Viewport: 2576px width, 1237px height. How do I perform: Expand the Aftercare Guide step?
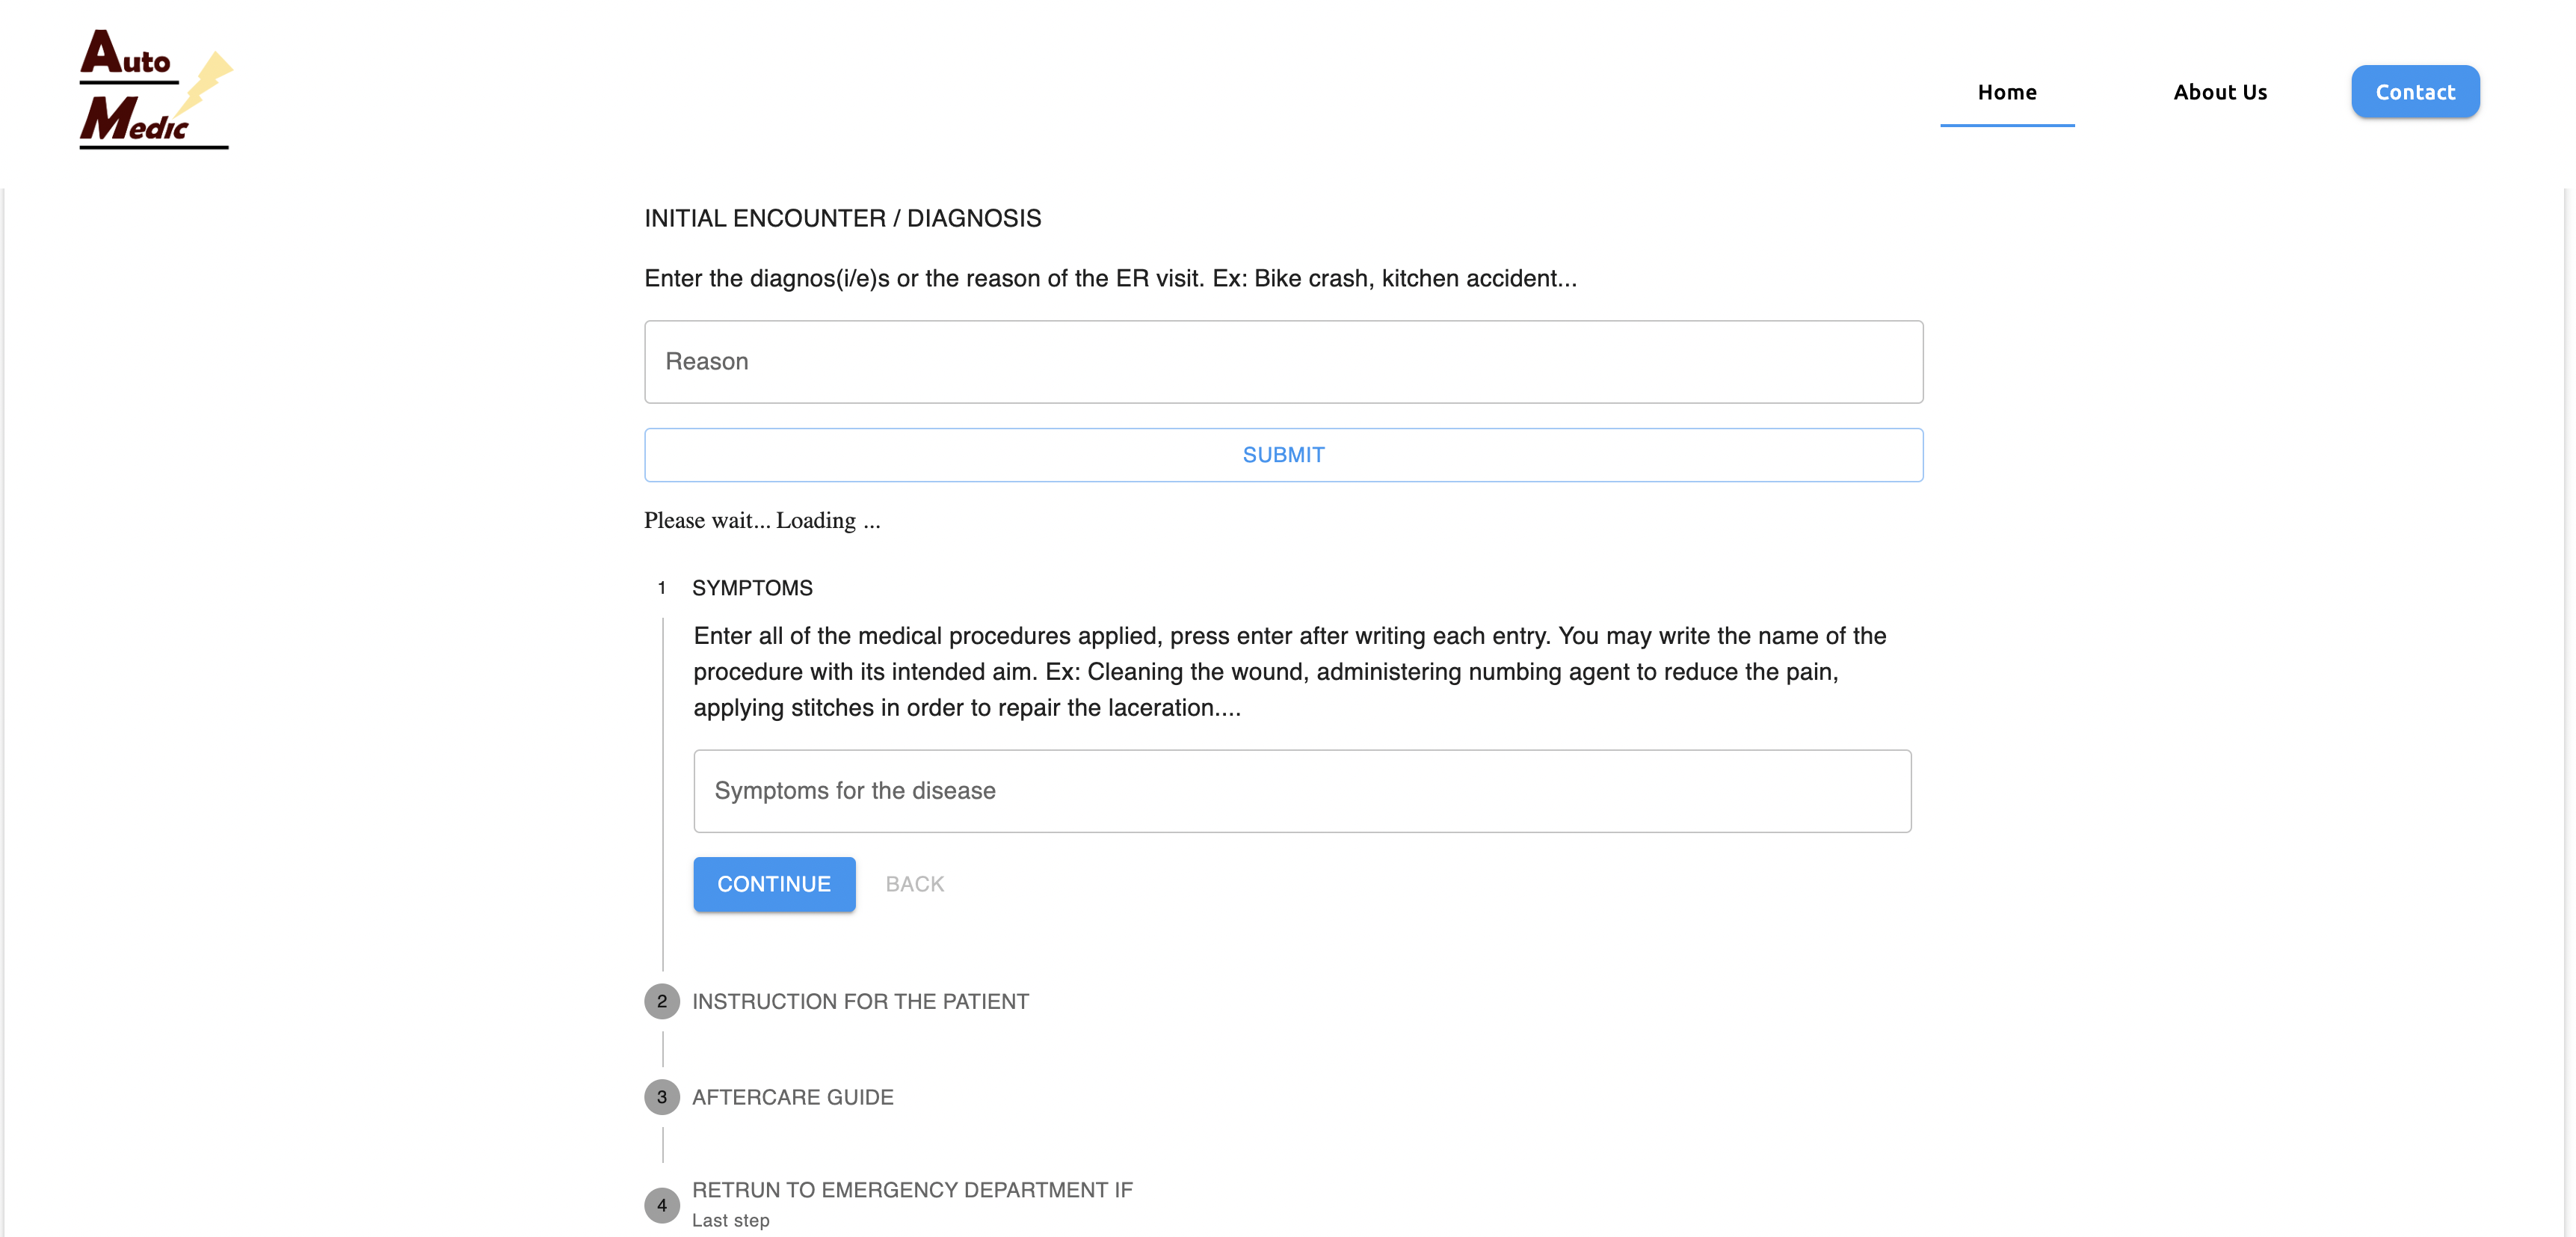tap(792, 1097)
